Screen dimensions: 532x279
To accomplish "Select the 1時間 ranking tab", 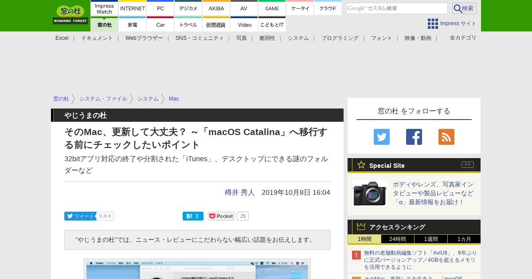I will [x=364, y=239].
